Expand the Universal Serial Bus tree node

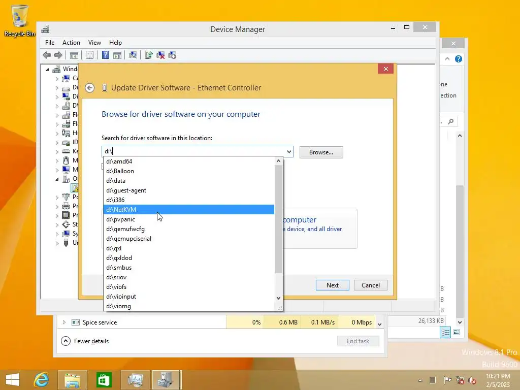pyautogui.click(x=57, y=243)
